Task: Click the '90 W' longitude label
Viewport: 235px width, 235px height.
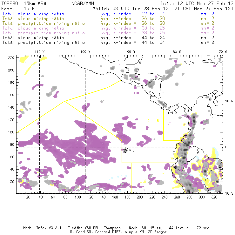Action: [131, 52]
